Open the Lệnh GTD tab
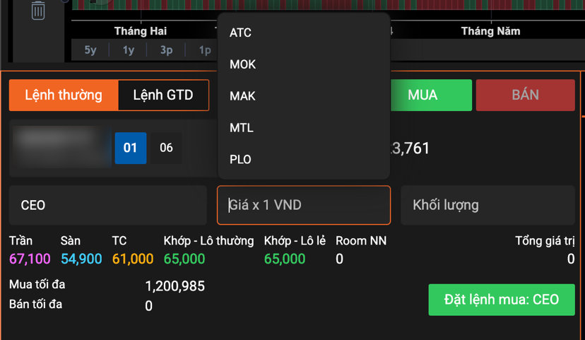Image resolution: width=585 pixels, height=340 pixels. tap(163, 95)
